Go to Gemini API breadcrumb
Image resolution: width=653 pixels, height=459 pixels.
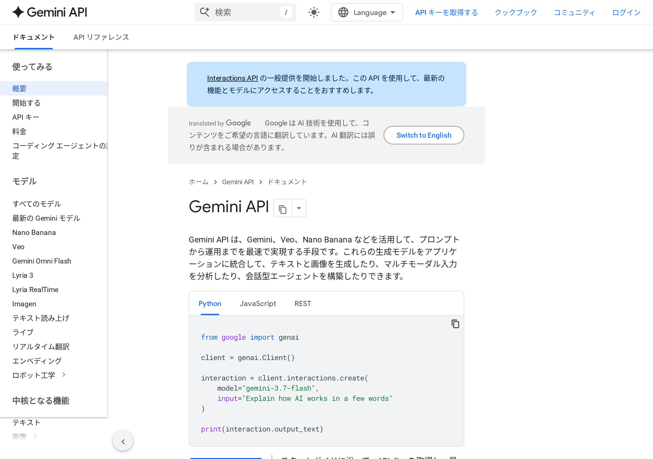tap(238, 182)
